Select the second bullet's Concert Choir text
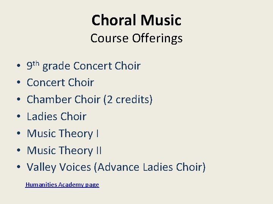 (x=60, y=83)
